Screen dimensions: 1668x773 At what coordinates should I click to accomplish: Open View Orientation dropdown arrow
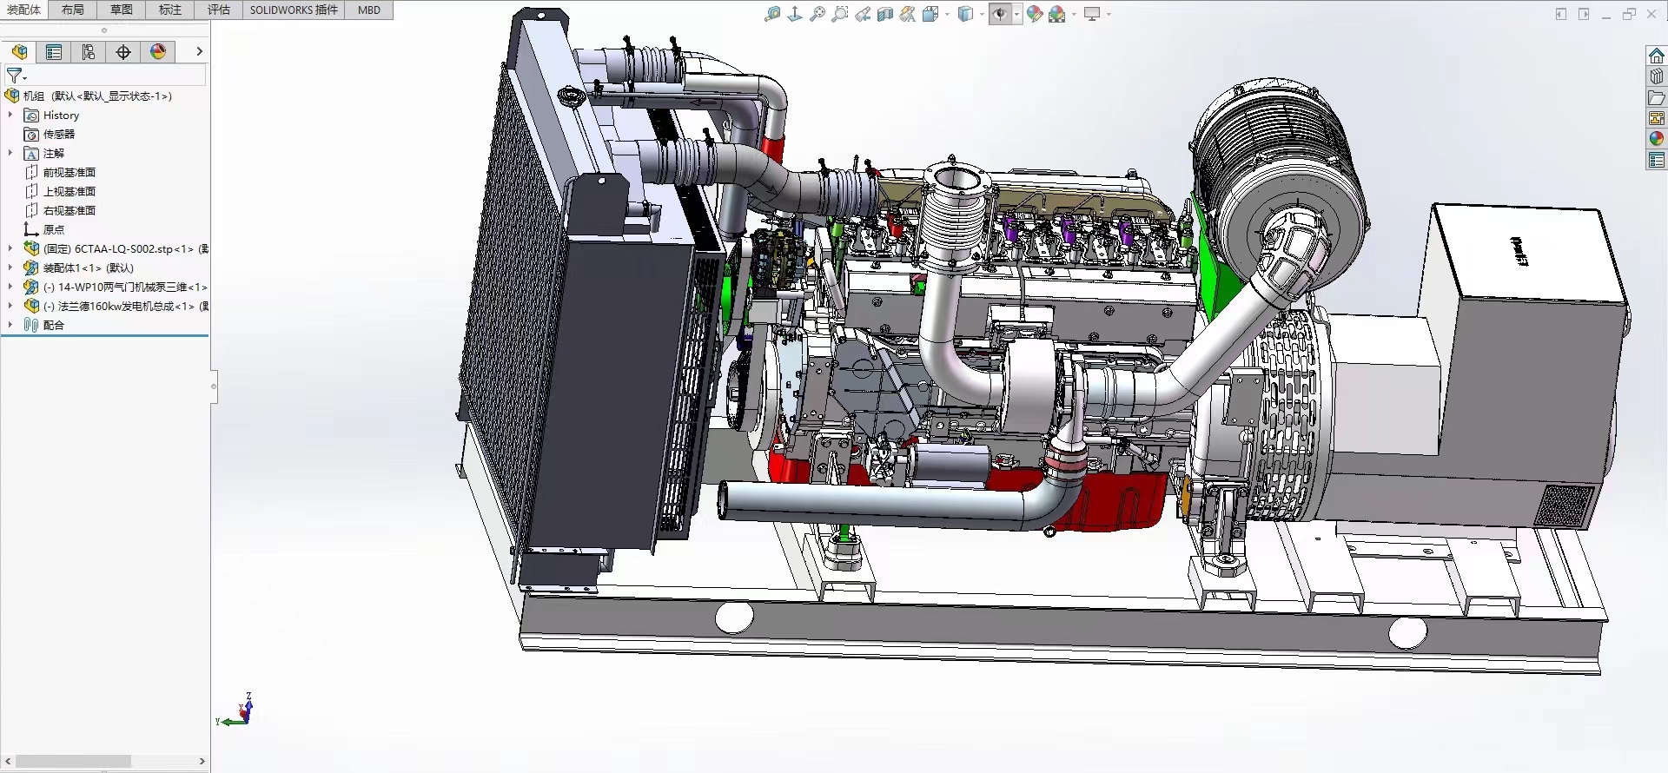click(x=946, y=14)
